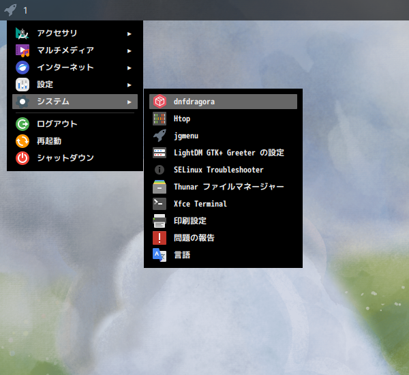Choose シャットダウン to power off
The image size is (409, 375).
click(x=75, y=158)
